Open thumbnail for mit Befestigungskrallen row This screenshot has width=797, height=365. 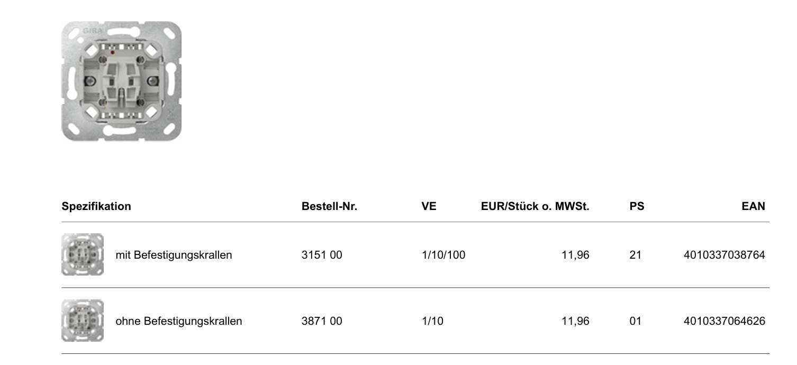[83, 255]
